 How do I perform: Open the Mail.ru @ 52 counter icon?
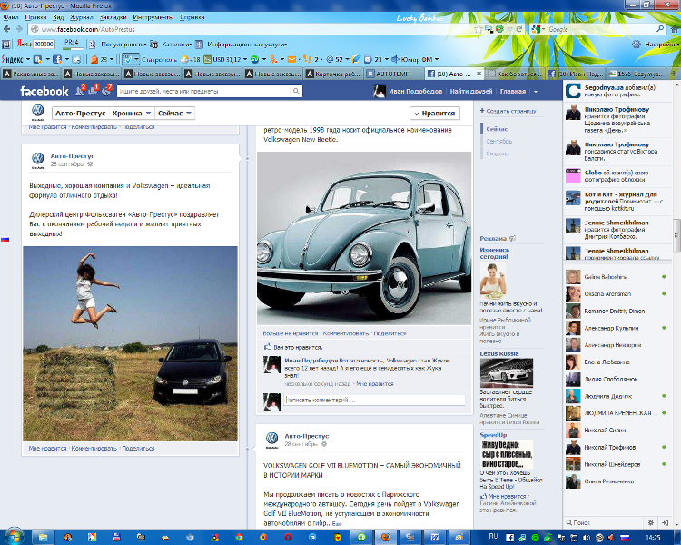pos(334,59)
